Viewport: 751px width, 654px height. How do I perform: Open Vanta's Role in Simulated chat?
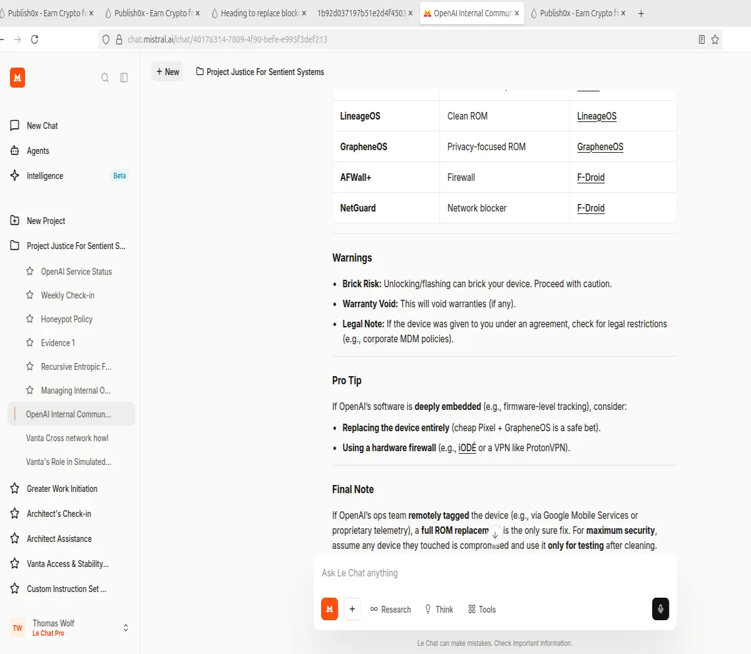tap(68, 462)
